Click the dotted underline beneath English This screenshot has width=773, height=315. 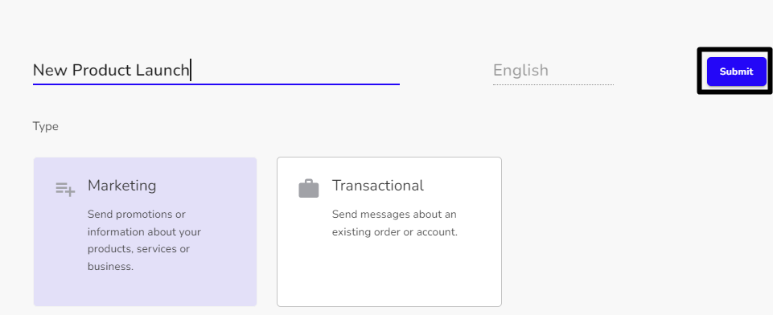click(553, 84)
